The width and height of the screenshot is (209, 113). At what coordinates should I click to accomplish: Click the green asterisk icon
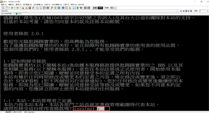pos(78,8)
